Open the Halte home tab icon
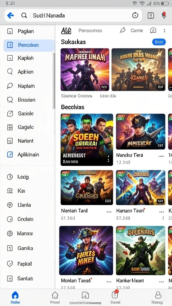 pyautogui.click(x=15, y=295)
